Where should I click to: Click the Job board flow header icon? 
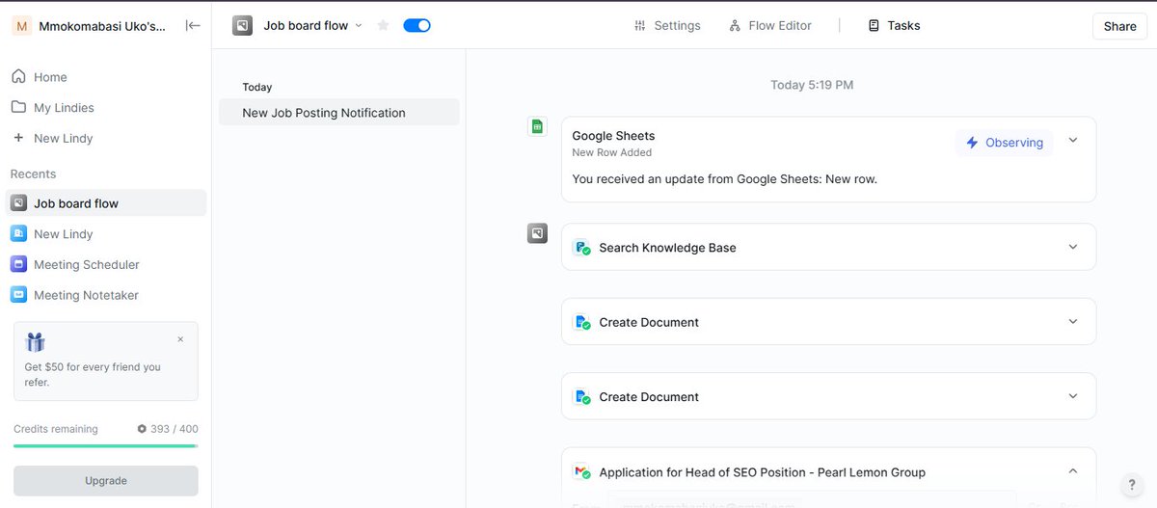point(242,26)
